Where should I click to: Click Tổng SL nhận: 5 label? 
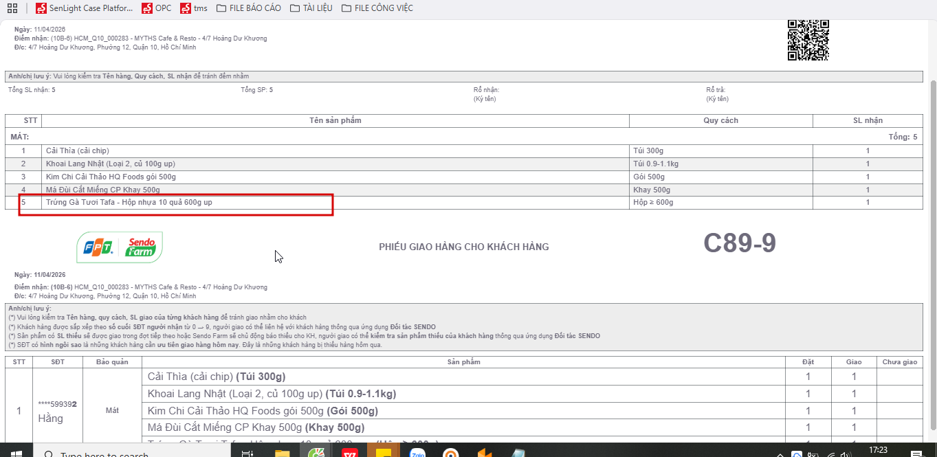32,90
